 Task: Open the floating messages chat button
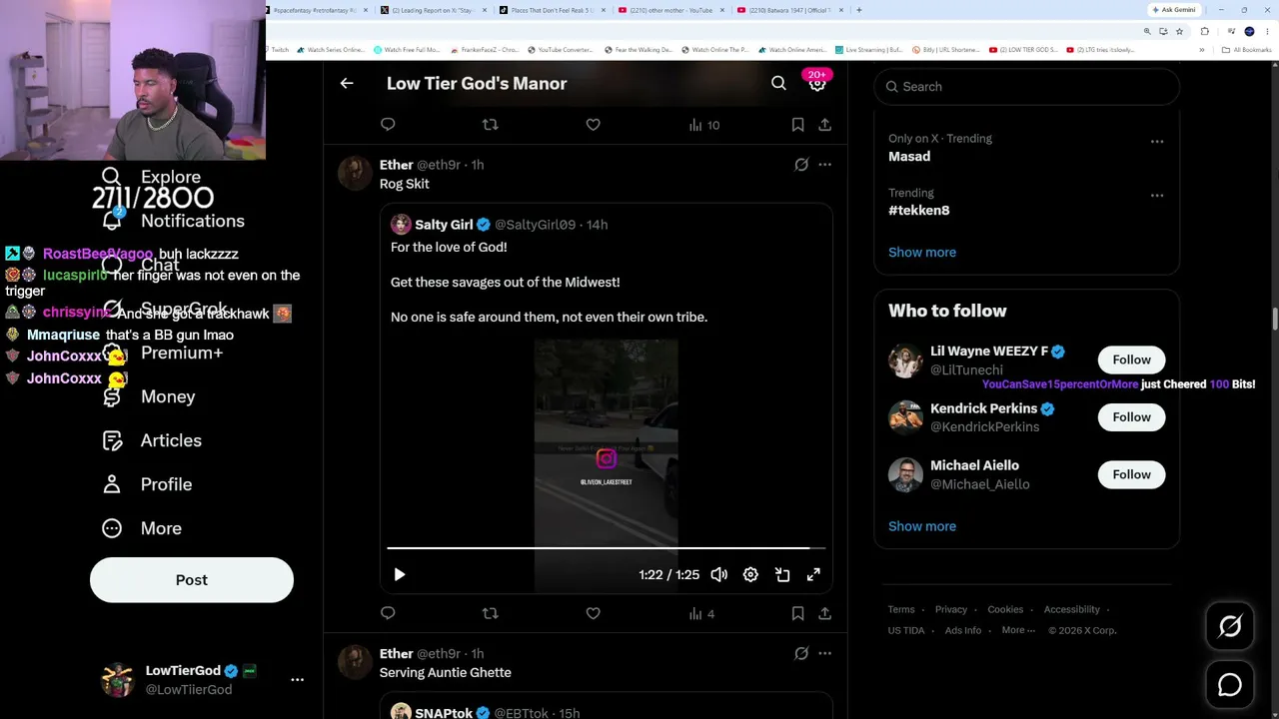[x=1230, y=685]
